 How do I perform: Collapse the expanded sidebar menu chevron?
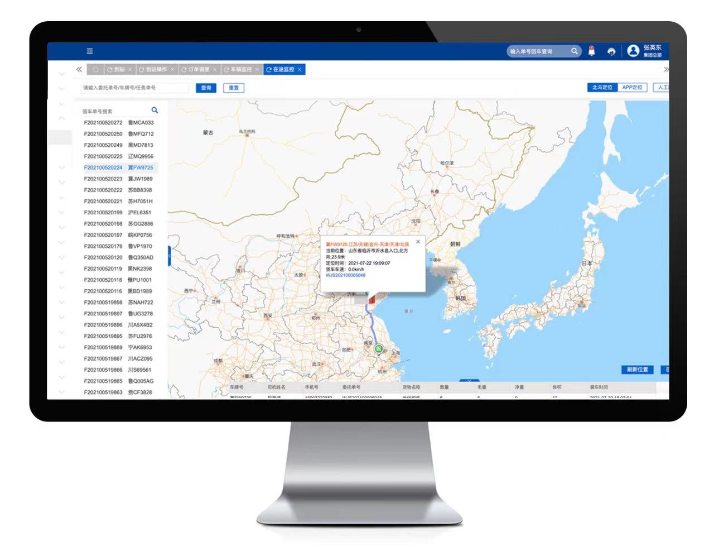(x=61, y=118)
